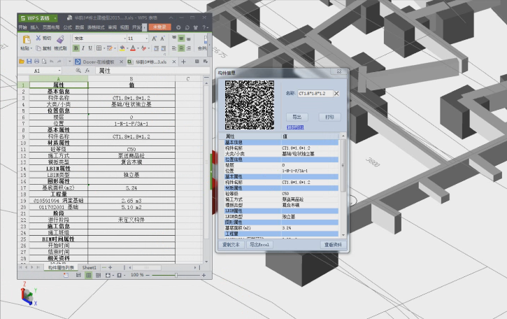Open the 插入 (Insert) ribbon tab
The width and height of the screenshot is (507, 319).
(35, 27)
